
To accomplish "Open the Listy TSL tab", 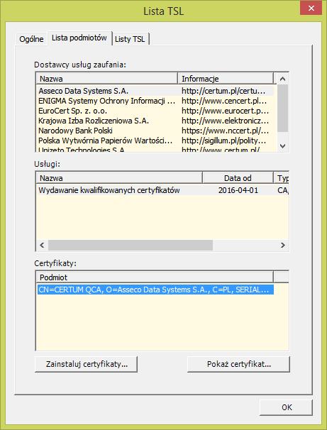I will coord(130,39).
